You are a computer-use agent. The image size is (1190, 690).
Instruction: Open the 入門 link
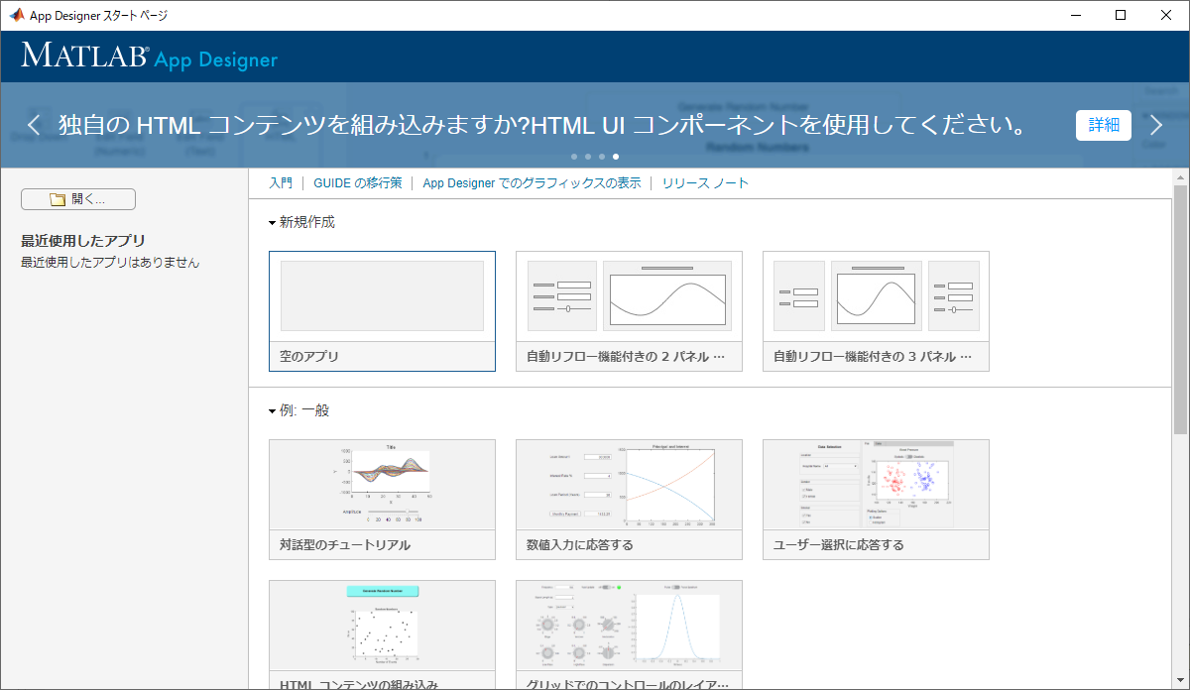click(x=281, y=182)
